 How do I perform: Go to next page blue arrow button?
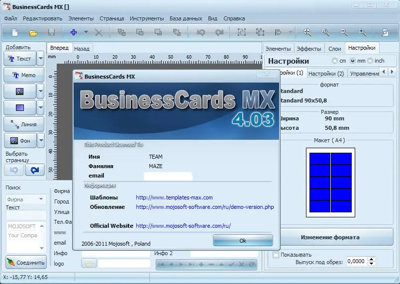click(x=35, y=170)
